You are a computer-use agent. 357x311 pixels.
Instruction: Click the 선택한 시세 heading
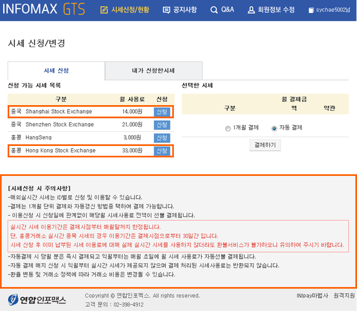pos(197,86)
